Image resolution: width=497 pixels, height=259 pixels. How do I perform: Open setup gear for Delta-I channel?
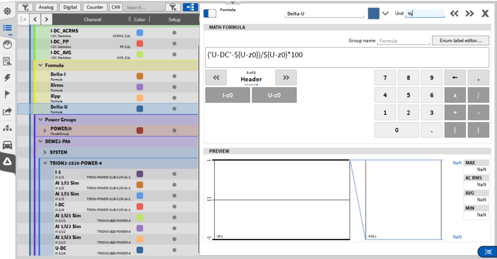[174, 76]
